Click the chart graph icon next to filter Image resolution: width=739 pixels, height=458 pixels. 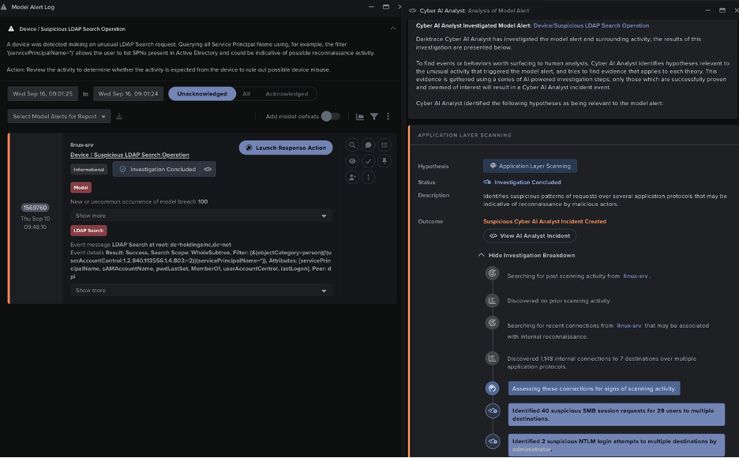pyautogui.click(x=359, y=116)
